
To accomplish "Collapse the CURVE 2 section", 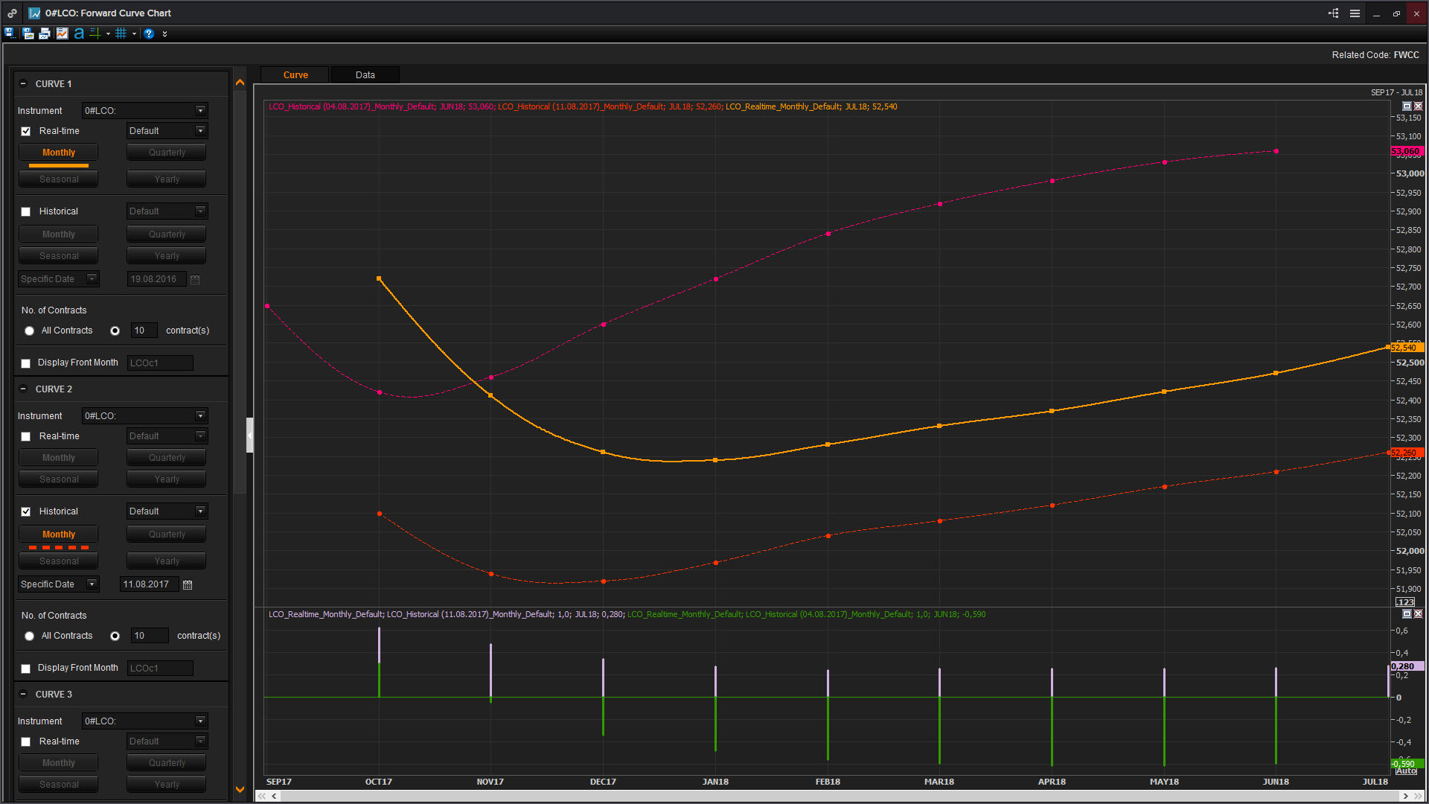I will 23,389.
